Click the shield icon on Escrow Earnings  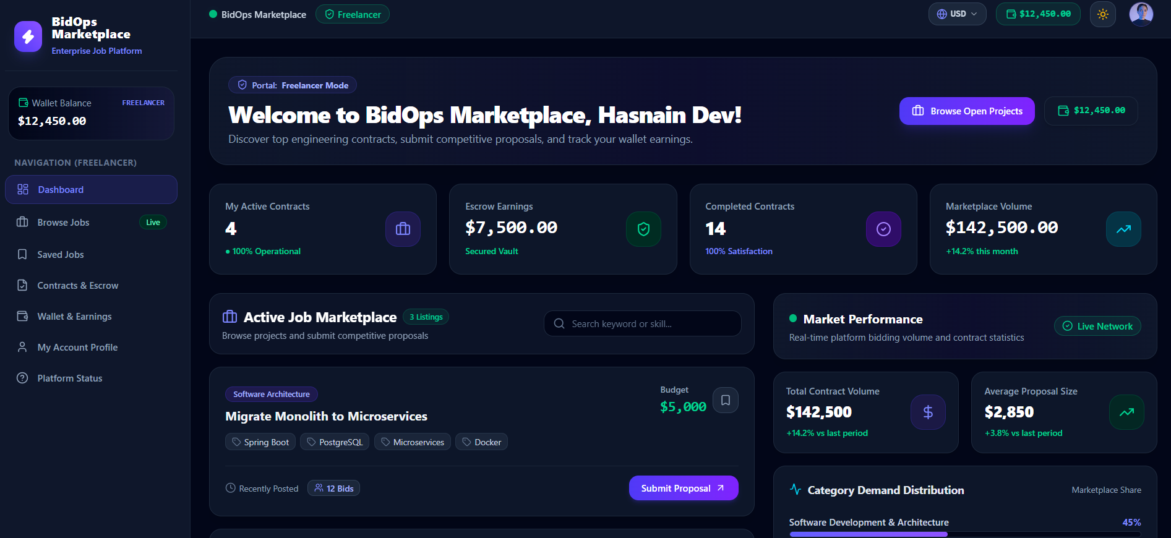(x=643, y=229)
